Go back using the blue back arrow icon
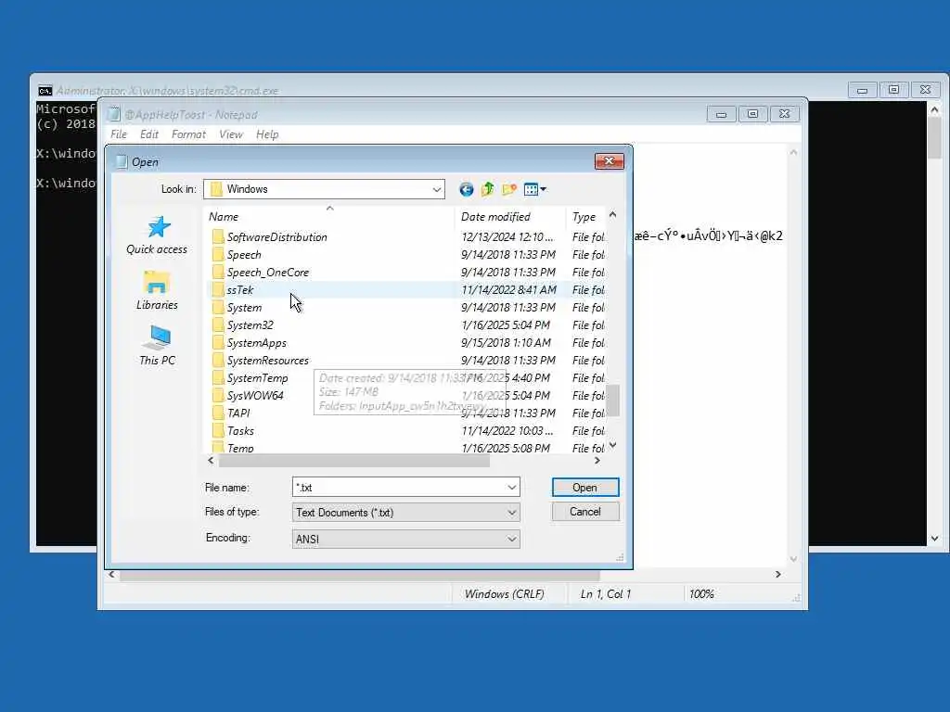 (466, 189)
